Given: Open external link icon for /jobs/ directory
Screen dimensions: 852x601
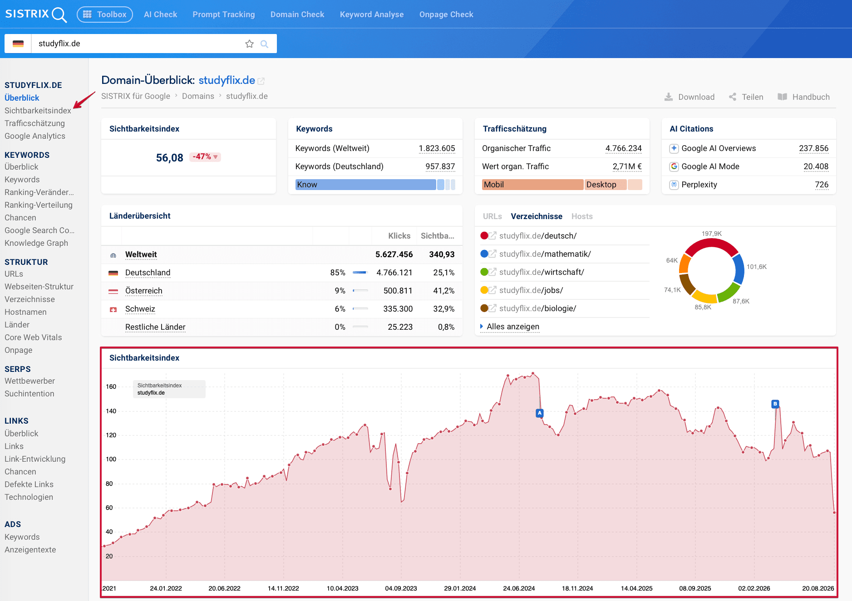Looking at the screenshot, I should [492, 290].
